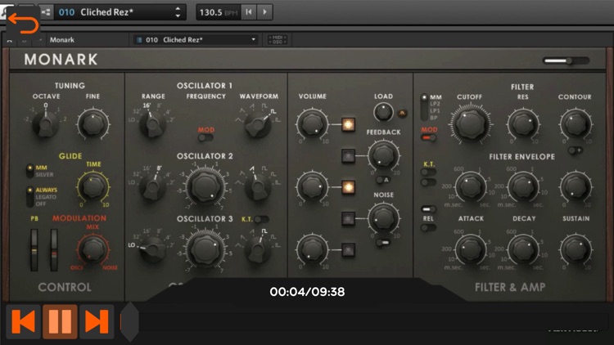
Task: Adjust the slider at top right of Monark
Action: [x=566, y=60]
